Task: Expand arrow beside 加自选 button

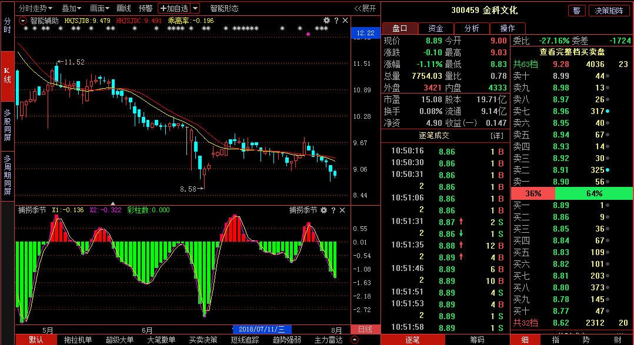Action: point(195,8)
